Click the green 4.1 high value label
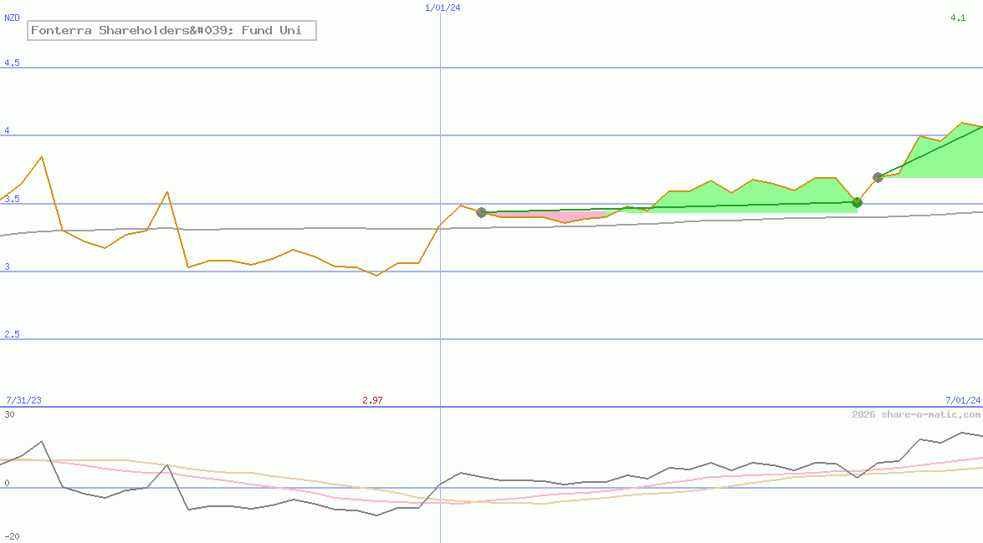The height and width of the screenshot is (543, 983). click(958, 18)
